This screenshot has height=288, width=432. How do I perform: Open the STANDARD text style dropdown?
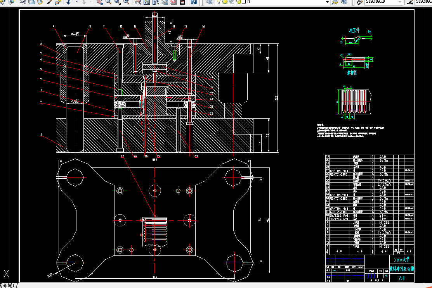pos(384,2)
